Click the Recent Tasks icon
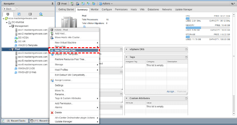 pos(3,121)
